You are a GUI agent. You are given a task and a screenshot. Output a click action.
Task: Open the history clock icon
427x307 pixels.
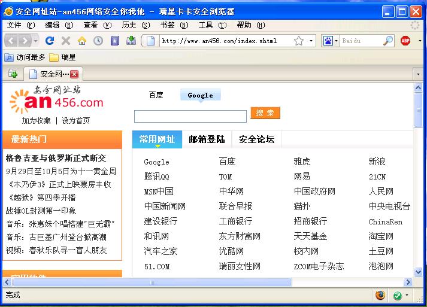pos(98,41)
